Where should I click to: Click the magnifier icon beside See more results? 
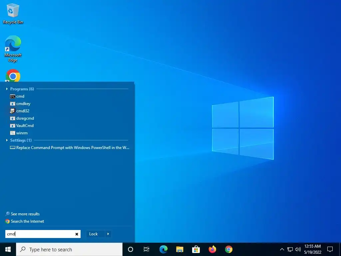8,214
